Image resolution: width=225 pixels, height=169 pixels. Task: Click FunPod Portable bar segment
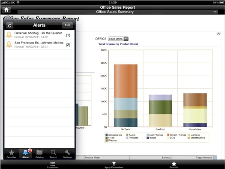160,98
